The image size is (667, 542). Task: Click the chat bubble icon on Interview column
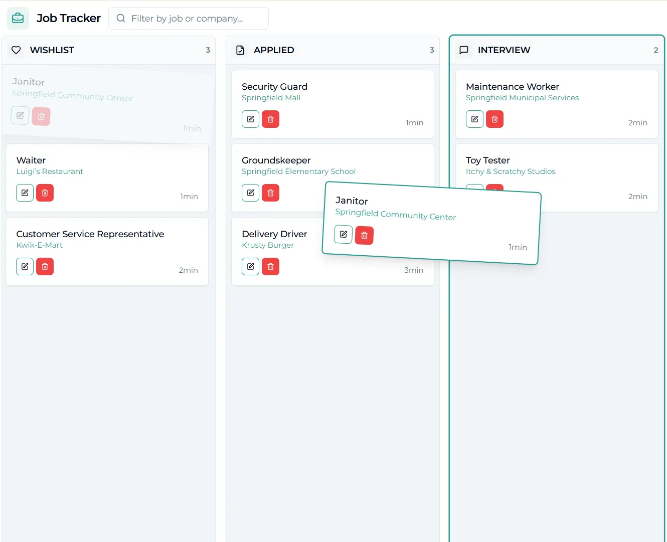click(464, 50)
